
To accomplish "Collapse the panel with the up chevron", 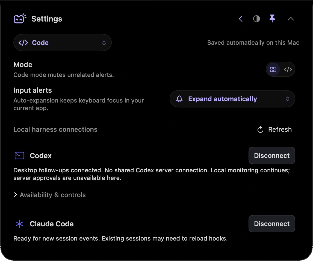I will 291,19.
